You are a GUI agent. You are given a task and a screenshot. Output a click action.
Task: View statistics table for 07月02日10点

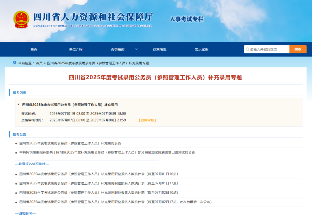pyautogui.click(x=99, y=192)
